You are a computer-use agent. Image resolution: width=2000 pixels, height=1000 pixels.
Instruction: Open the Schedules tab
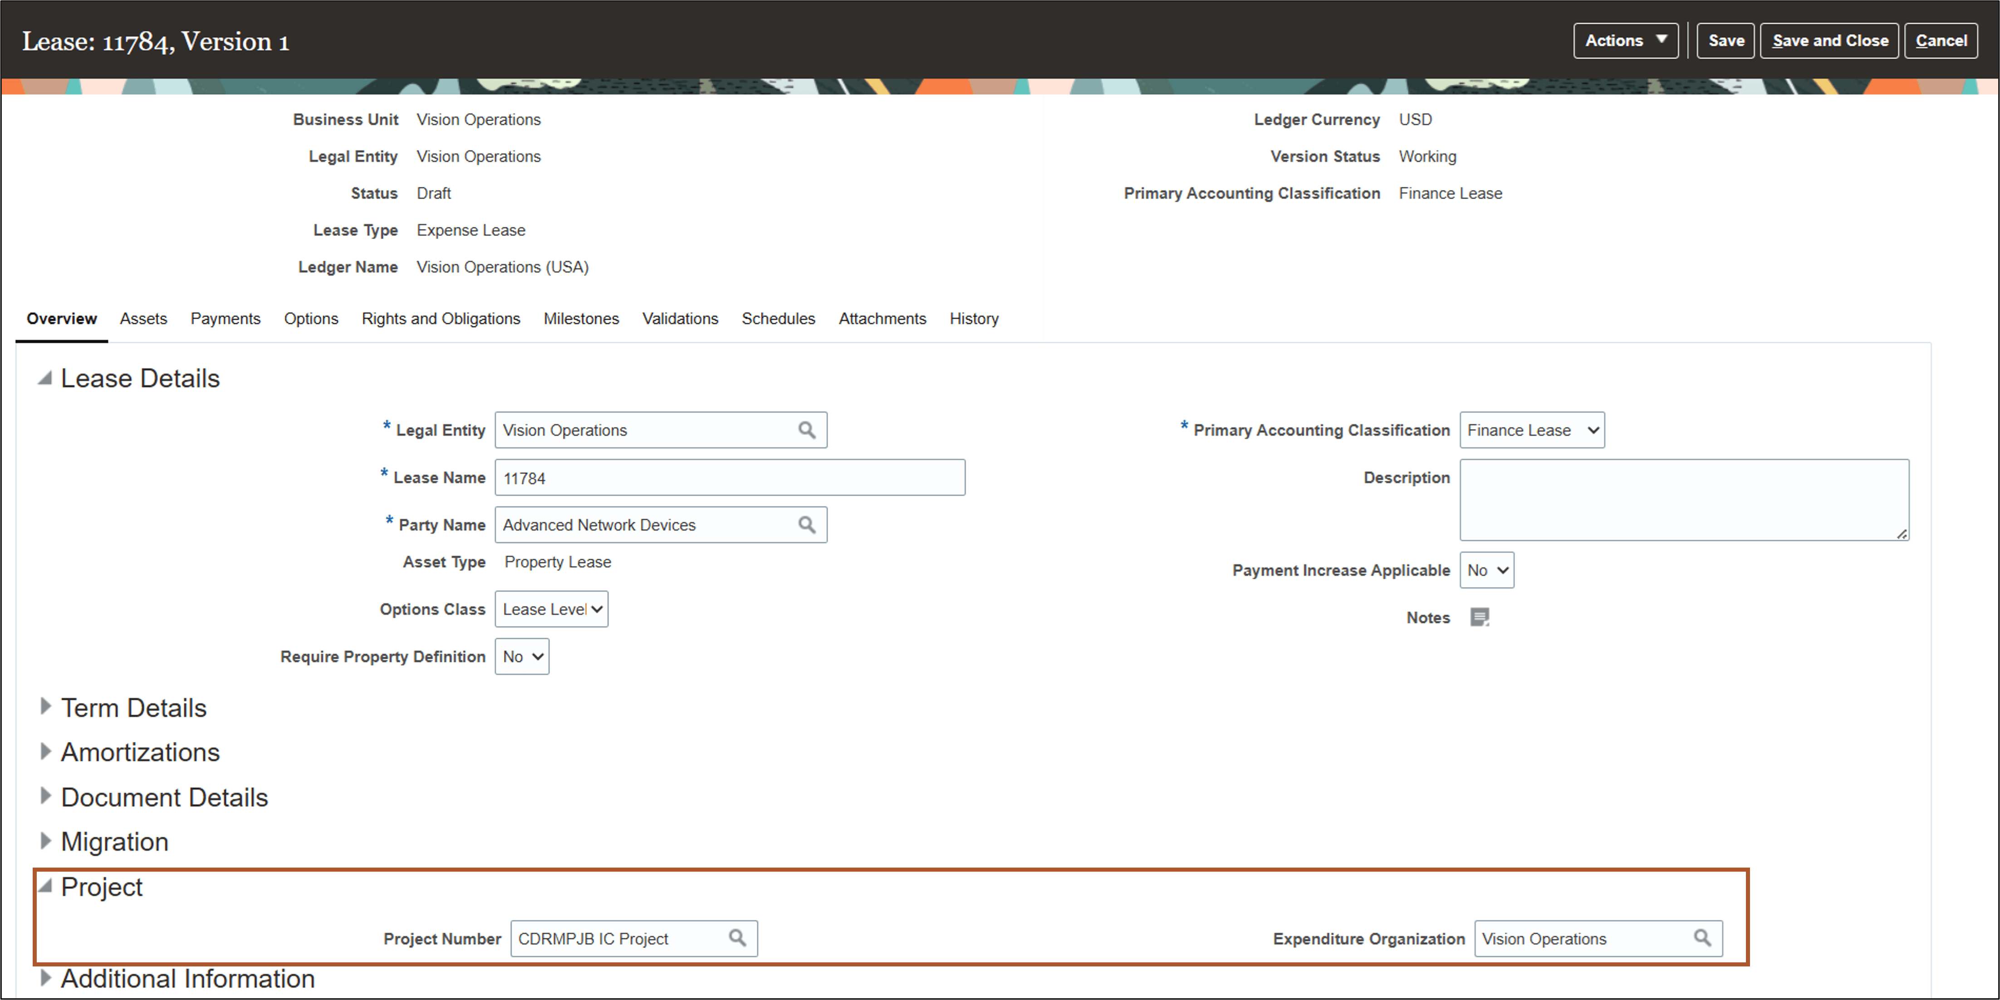(778, 318)
